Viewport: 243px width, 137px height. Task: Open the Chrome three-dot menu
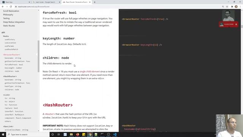(x=240, y=7)
